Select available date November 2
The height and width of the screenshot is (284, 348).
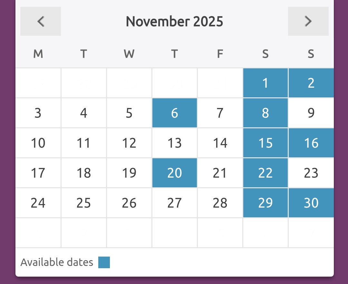pyautogui.click(x=311, y=83)
